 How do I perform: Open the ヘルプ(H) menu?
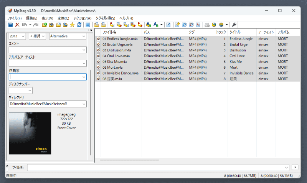click(x=126, y=18)
